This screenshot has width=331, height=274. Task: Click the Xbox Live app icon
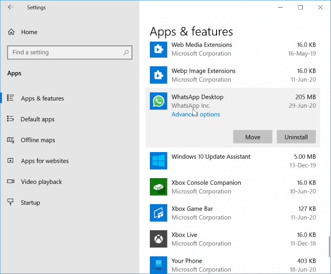click(x=158, y=239)
